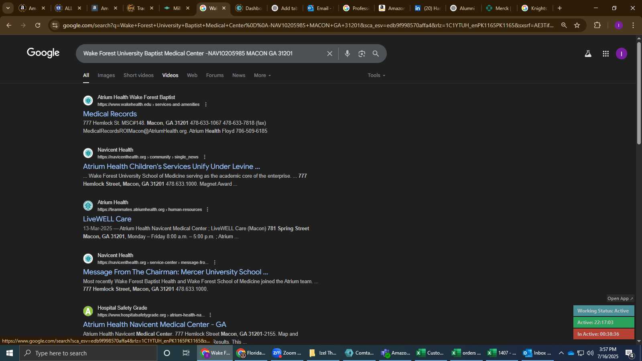
Task: Open Cortana circle on the taskbar
Action: (167, 353)
